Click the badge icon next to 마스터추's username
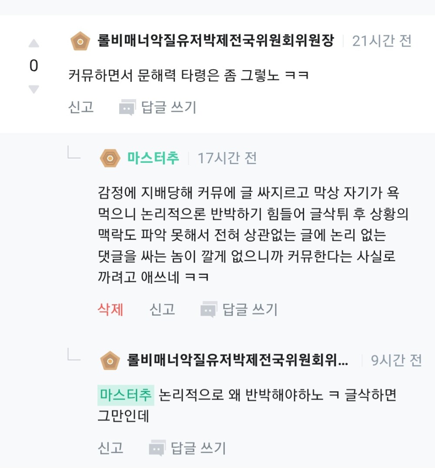Image resolution: width=435 pixels, height=468 pixels. 110,158
